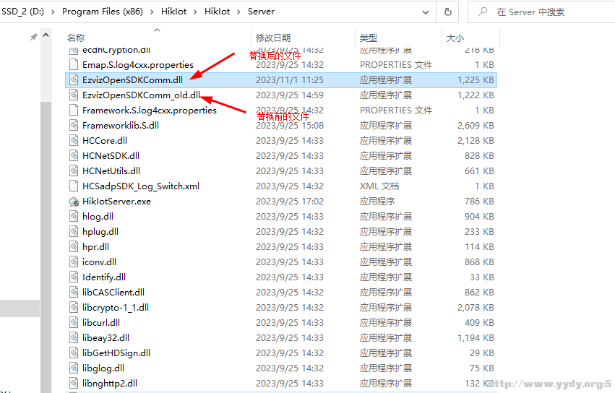Click Server in the breadcrumb path

(x=261, y=12)
